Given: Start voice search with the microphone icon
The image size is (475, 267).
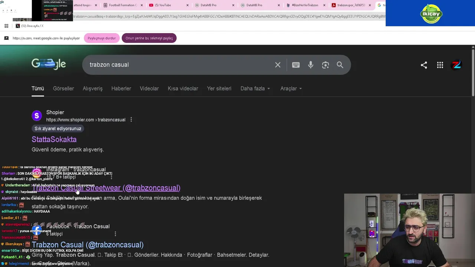Looking at the screenshot, I should point(311,65).
